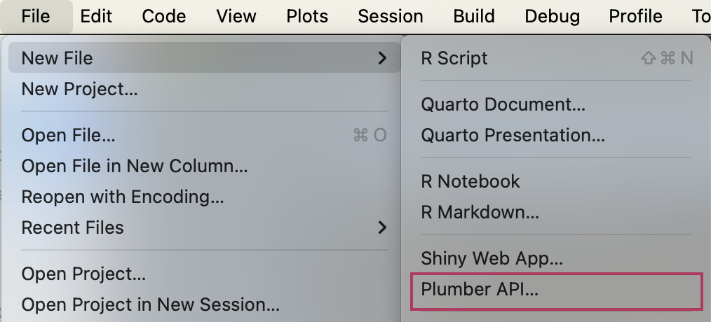Choose Reopen with Encoding option
This screenshot has width=711, height=322.
123,197
